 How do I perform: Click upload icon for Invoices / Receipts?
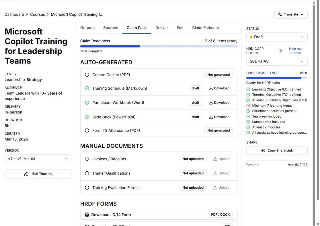pos(215,159)
